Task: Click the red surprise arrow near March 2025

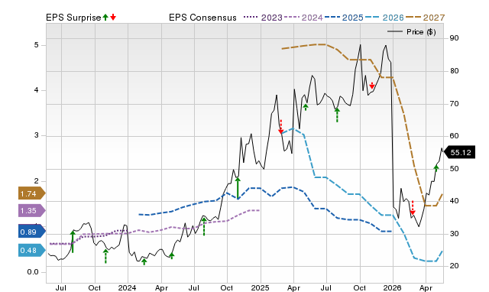Action: pyautogui.click(x=280, y=127)
